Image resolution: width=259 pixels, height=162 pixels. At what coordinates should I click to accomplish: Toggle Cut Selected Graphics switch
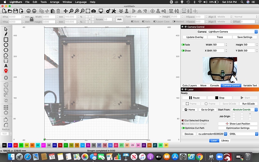pyautogui.click(x=183, y=120)
